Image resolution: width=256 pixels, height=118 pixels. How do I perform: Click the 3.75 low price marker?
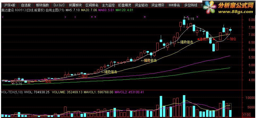click(x=19, y=84)
